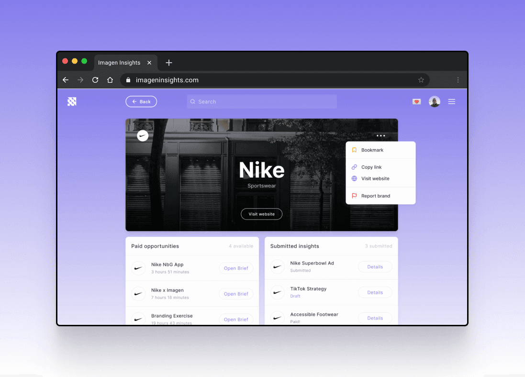Click Visit website button on the banner
The width and height of the screenshot is (525, 377).
[261, 214]
